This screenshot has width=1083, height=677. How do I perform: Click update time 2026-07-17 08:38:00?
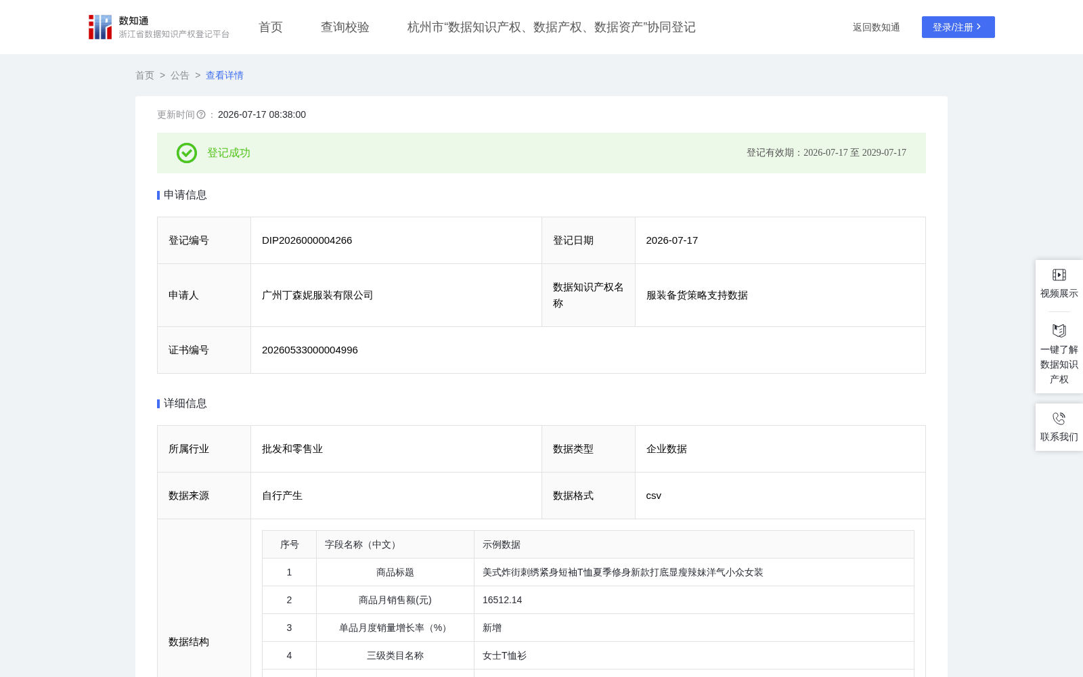[262, 114]
